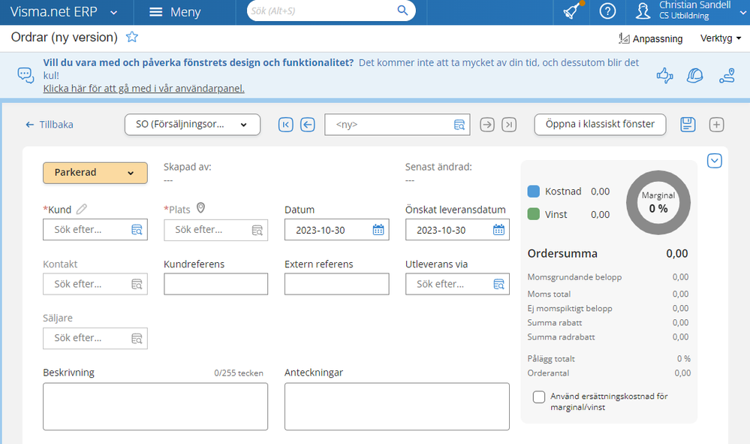Viewport: 750px width, 444px height.
Task: Go to last order record
Action: (509, 125)
